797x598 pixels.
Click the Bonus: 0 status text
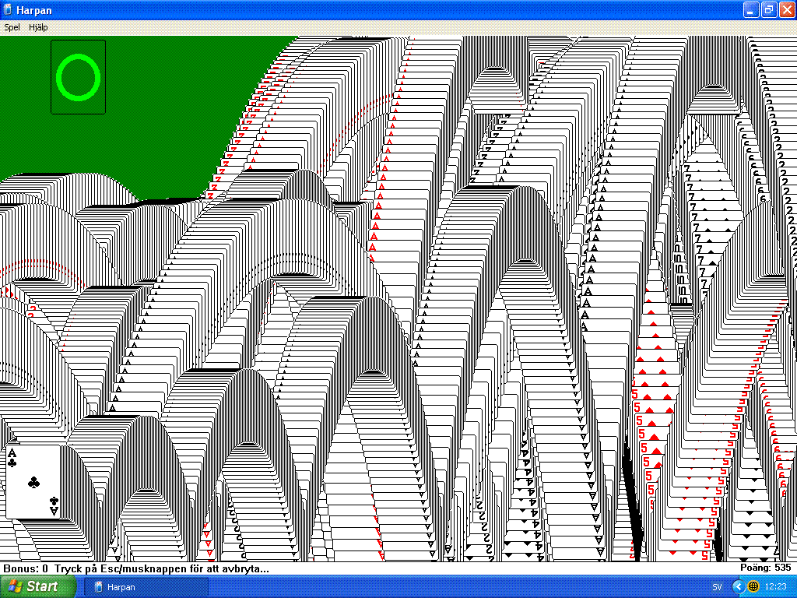click(26, 568)
